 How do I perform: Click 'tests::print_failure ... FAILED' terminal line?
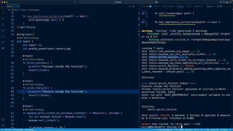point(168,66)
